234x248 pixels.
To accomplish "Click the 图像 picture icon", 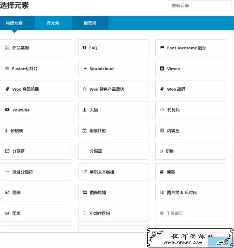I will (7, 193).
